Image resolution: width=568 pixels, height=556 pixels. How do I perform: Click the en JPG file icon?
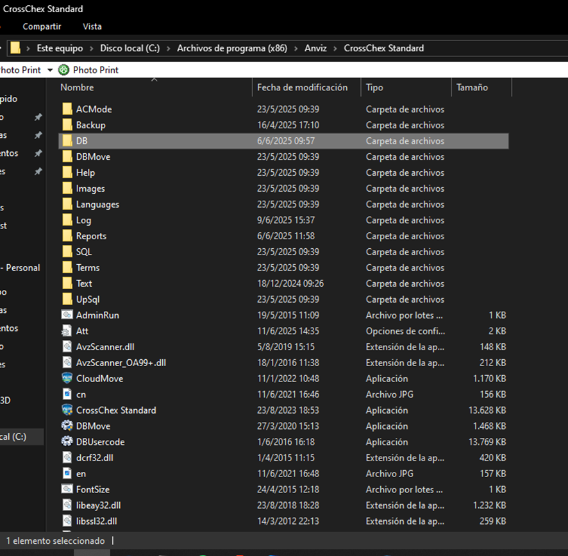[67, 473]
